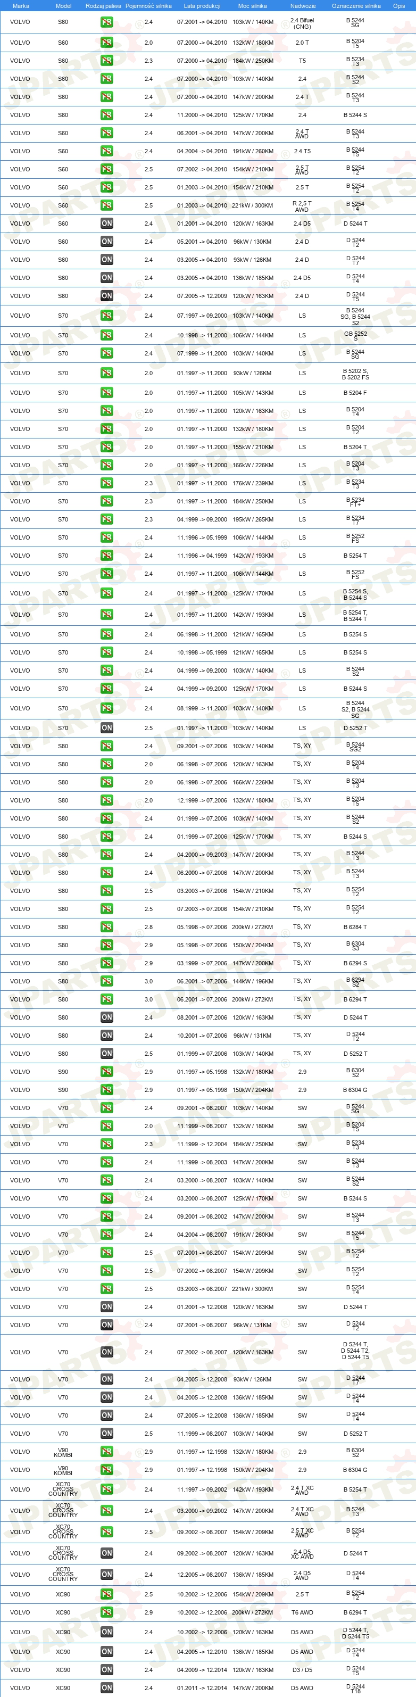Select diesel ON icon in V70 D 5244 T, T2, T5 row

point(106,1353)
